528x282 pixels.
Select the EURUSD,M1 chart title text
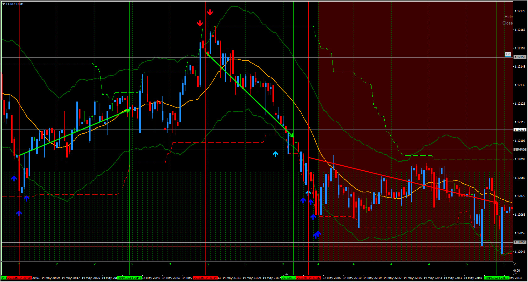tap(15, 4)
